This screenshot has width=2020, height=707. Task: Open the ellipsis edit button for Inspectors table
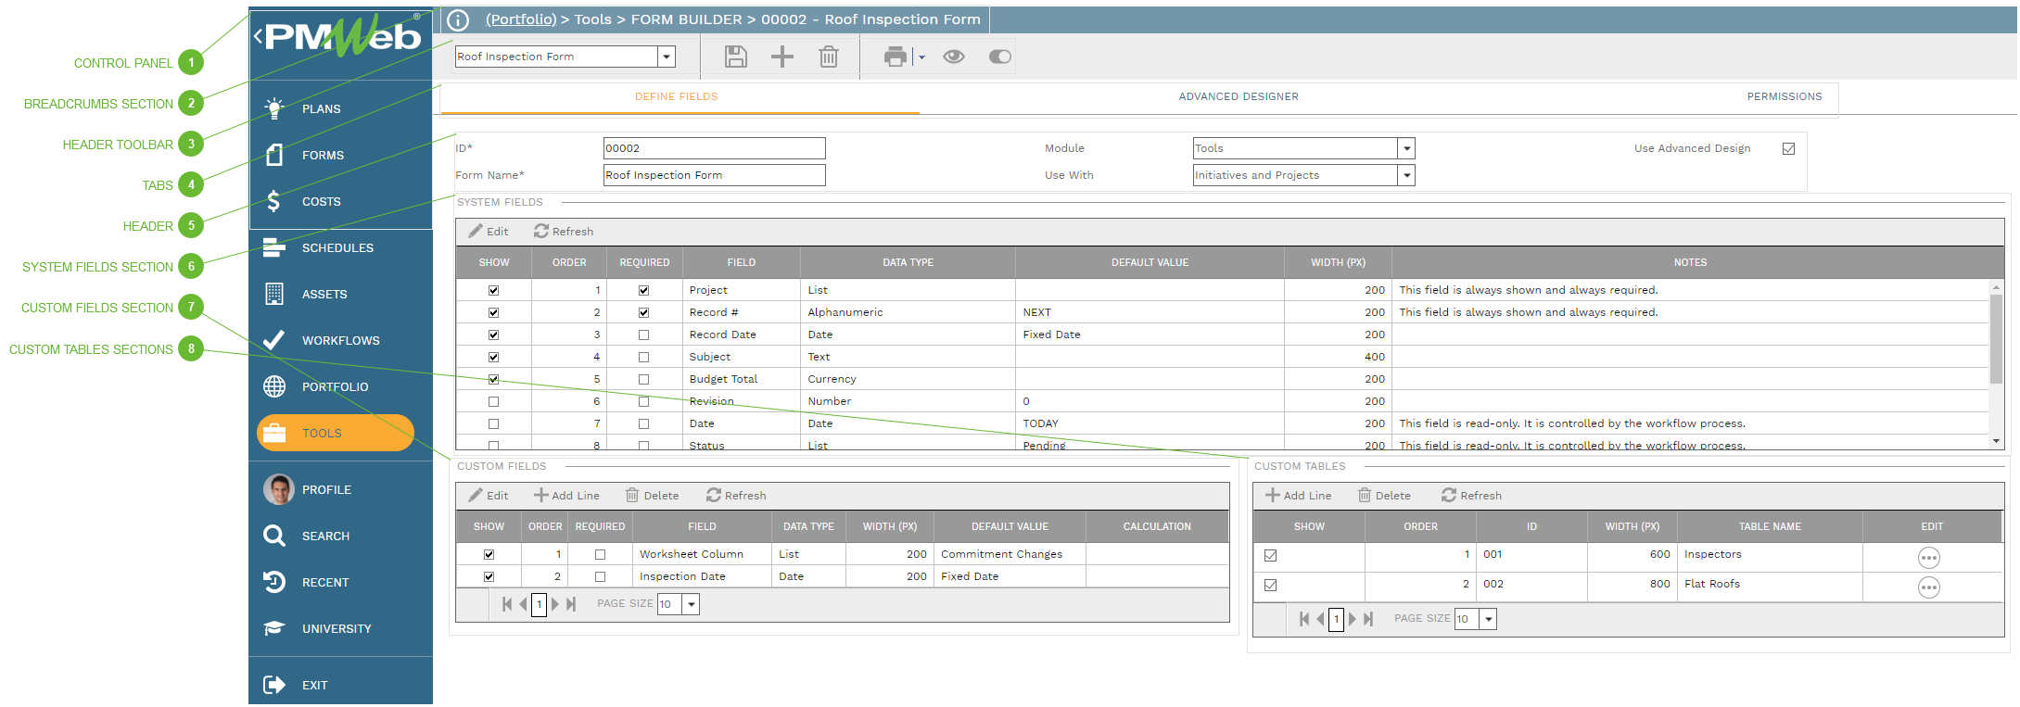click(x=1928, y=558)
